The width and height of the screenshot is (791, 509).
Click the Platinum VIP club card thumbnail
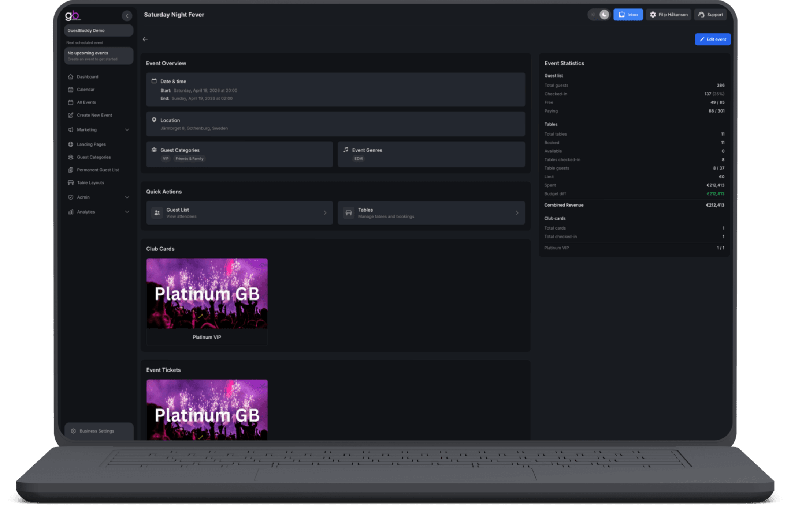[207, 293]
